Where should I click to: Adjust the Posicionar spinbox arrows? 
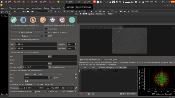[75, 48]
